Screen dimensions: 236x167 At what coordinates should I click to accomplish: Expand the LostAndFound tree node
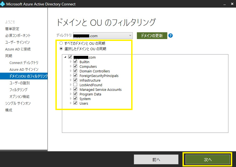[x=71, y=85]
